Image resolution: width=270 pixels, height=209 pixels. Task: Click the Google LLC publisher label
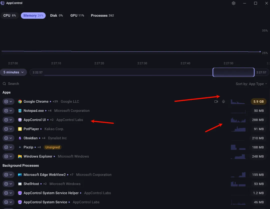pos(70,101)
